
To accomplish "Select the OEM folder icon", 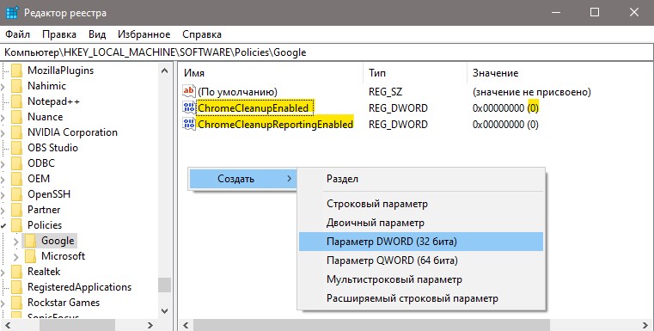I will point(16,179).
